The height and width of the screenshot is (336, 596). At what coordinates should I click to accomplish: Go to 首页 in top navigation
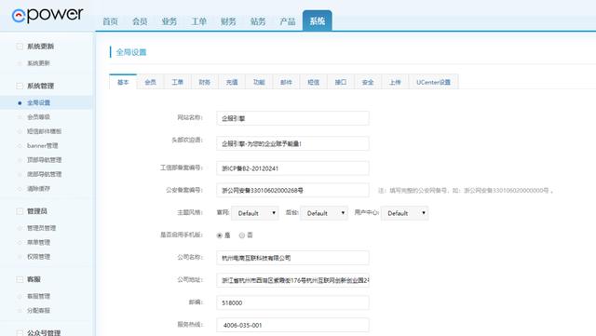[x=110, y=21]
